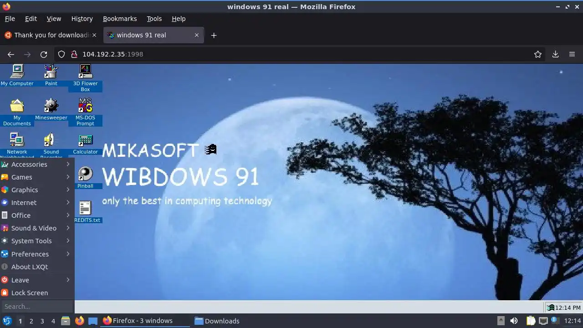This screenshot has width=583, height=328.
Task: Activate 'Firefox - 3 windows' taskbar button
Action: 145,321
